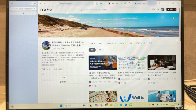
Task: Open more menu for パワハラ相談対応 article
Action: pos(158,83)
